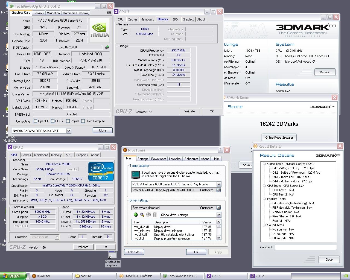Image resolution: width=350 pixels, height=280 pixels.
Task: Click the GPU-Z screenshot camera icon
Action: coord(109,13)
